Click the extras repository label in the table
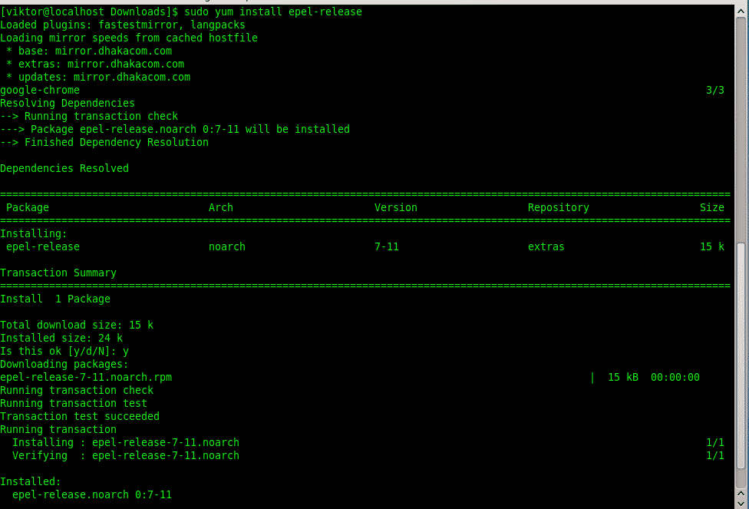 tap(546, 246)
